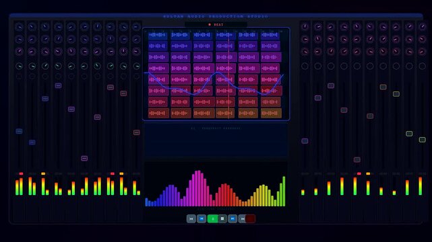The height and width of the screenshot is (242, 432).
Task: Click the top blue knob on left channel one
Action: (19, 27)
